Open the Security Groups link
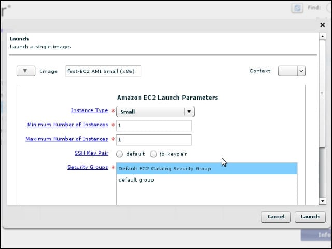The width and height of the screenshot is (332, 249). 88,167
